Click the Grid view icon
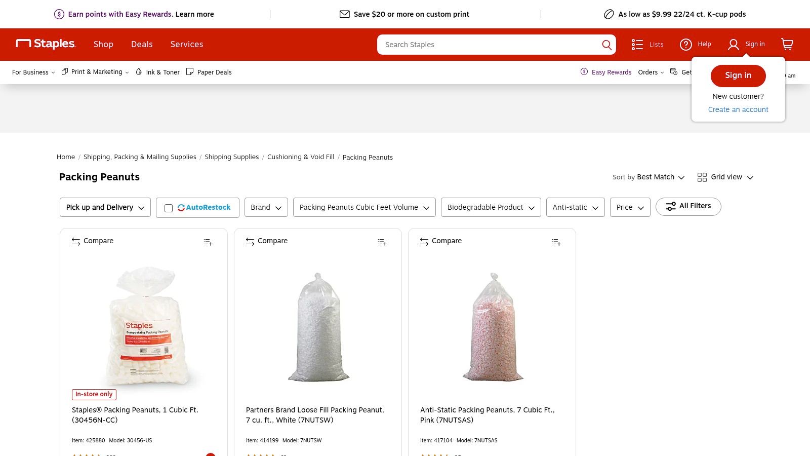 click(702, 177)
